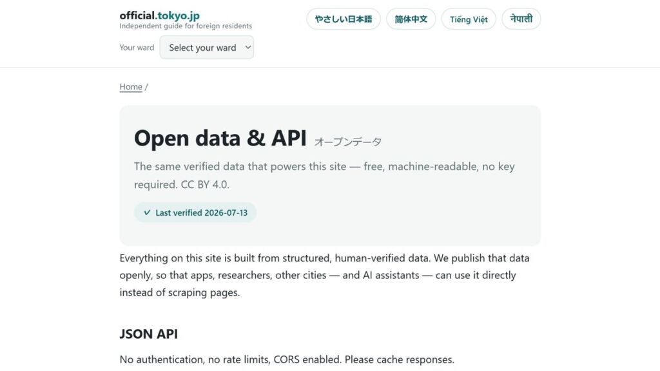Click the No authentication, no rate limits sentence
This screenshot has height=371, width=660.
tap(287, 359)
